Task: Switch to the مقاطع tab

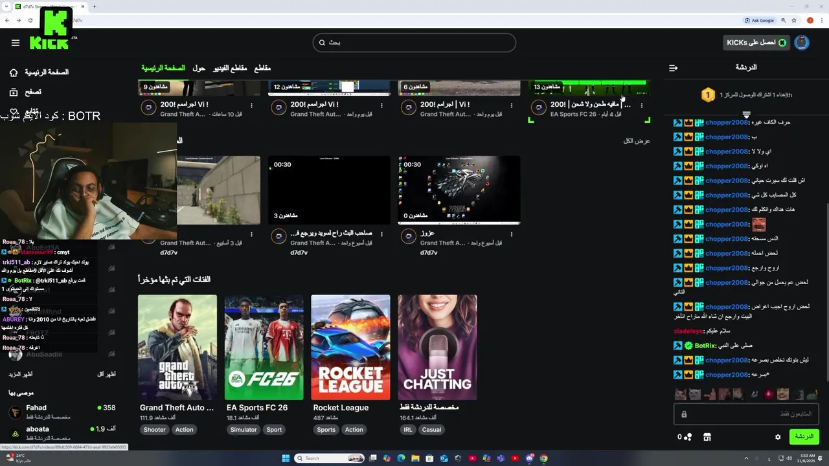Action: click(262, 68)
